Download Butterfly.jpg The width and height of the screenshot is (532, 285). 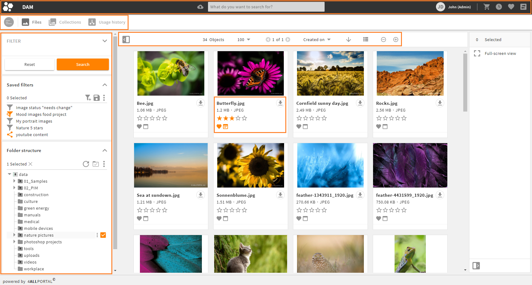click(x=280, y=103)
